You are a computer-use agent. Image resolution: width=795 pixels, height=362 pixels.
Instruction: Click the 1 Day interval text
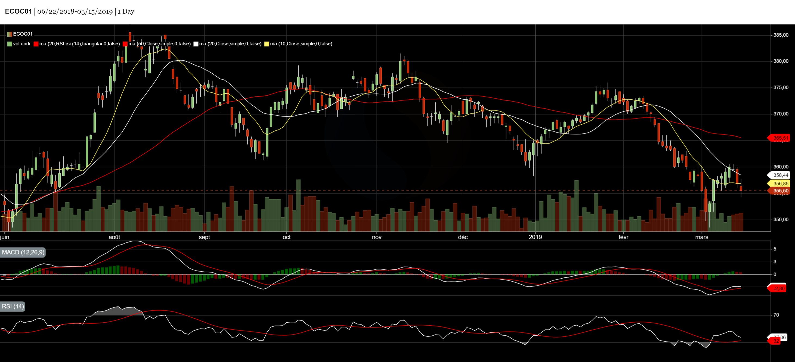point(126,11)
